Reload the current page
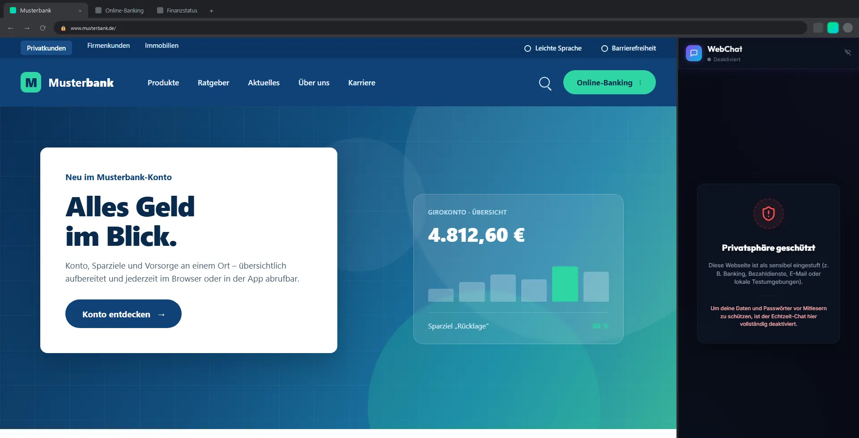859x438 pixels. (43, 28)
